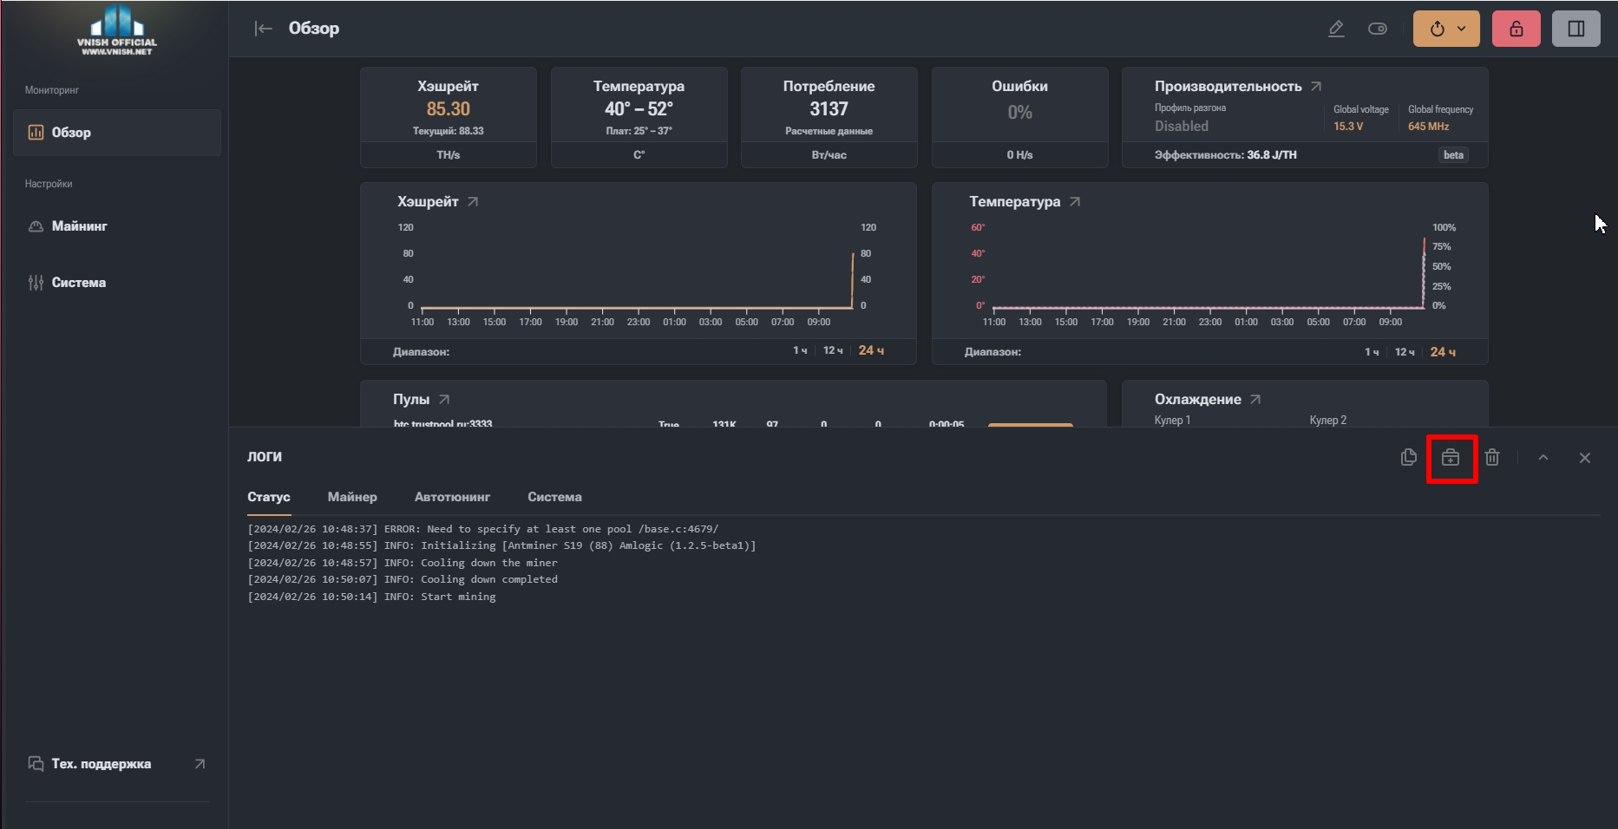
Task: Click the Start mining log line
Action: click(372, 597)
